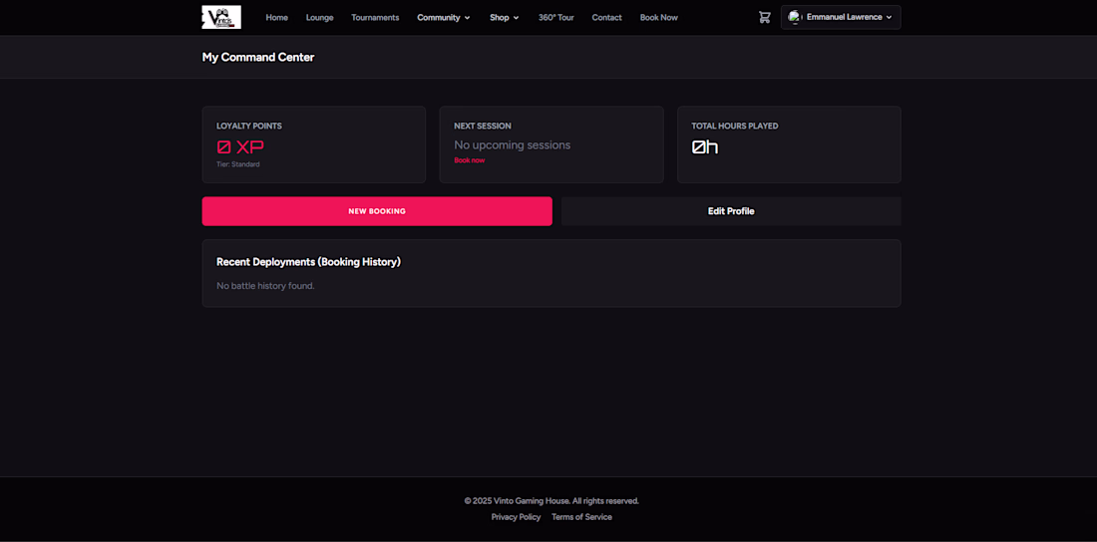Click the 2025 Vinto Gaming House copyright text
This screenshot has height=542, width=1097.
[x=551, y=501]
